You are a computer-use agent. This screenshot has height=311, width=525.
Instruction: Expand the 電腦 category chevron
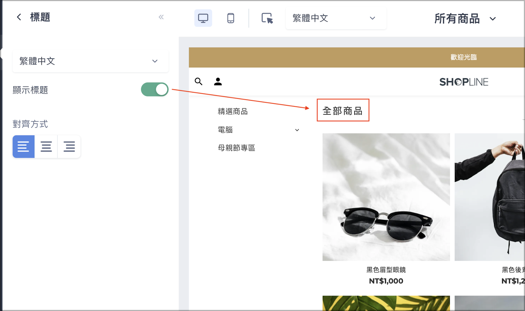[297, 130]
